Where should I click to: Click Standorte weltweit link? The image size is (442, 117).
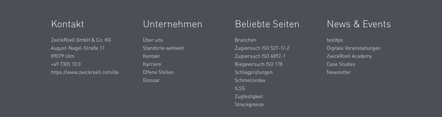(163, 48)
